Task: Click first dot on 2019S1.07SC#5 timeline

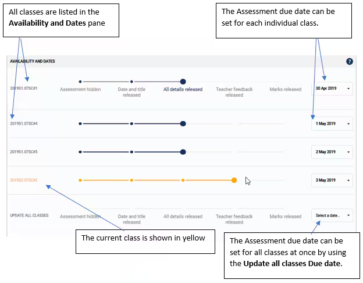Action: pyautogui.click(x=80, y=152)
